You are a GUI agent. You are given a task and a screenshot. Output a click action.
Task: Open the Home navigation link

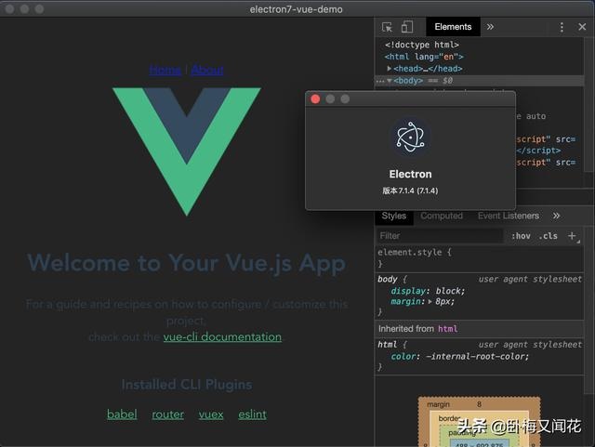pyautogui.click(x=165, y=70)
